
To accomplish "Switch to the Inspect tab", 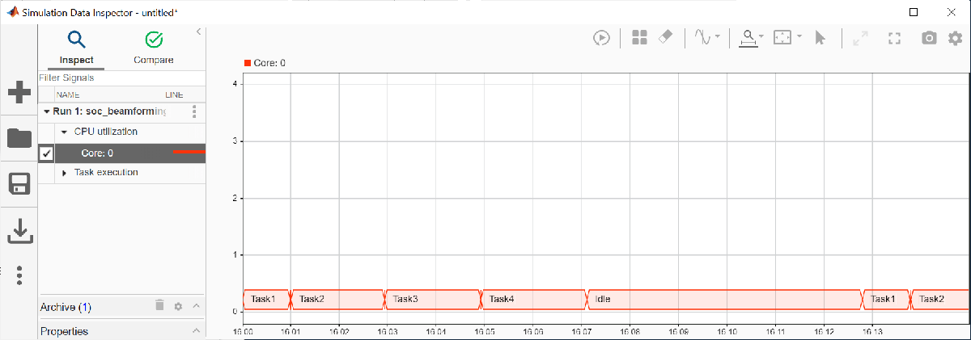I will click(x=76, y=48).
